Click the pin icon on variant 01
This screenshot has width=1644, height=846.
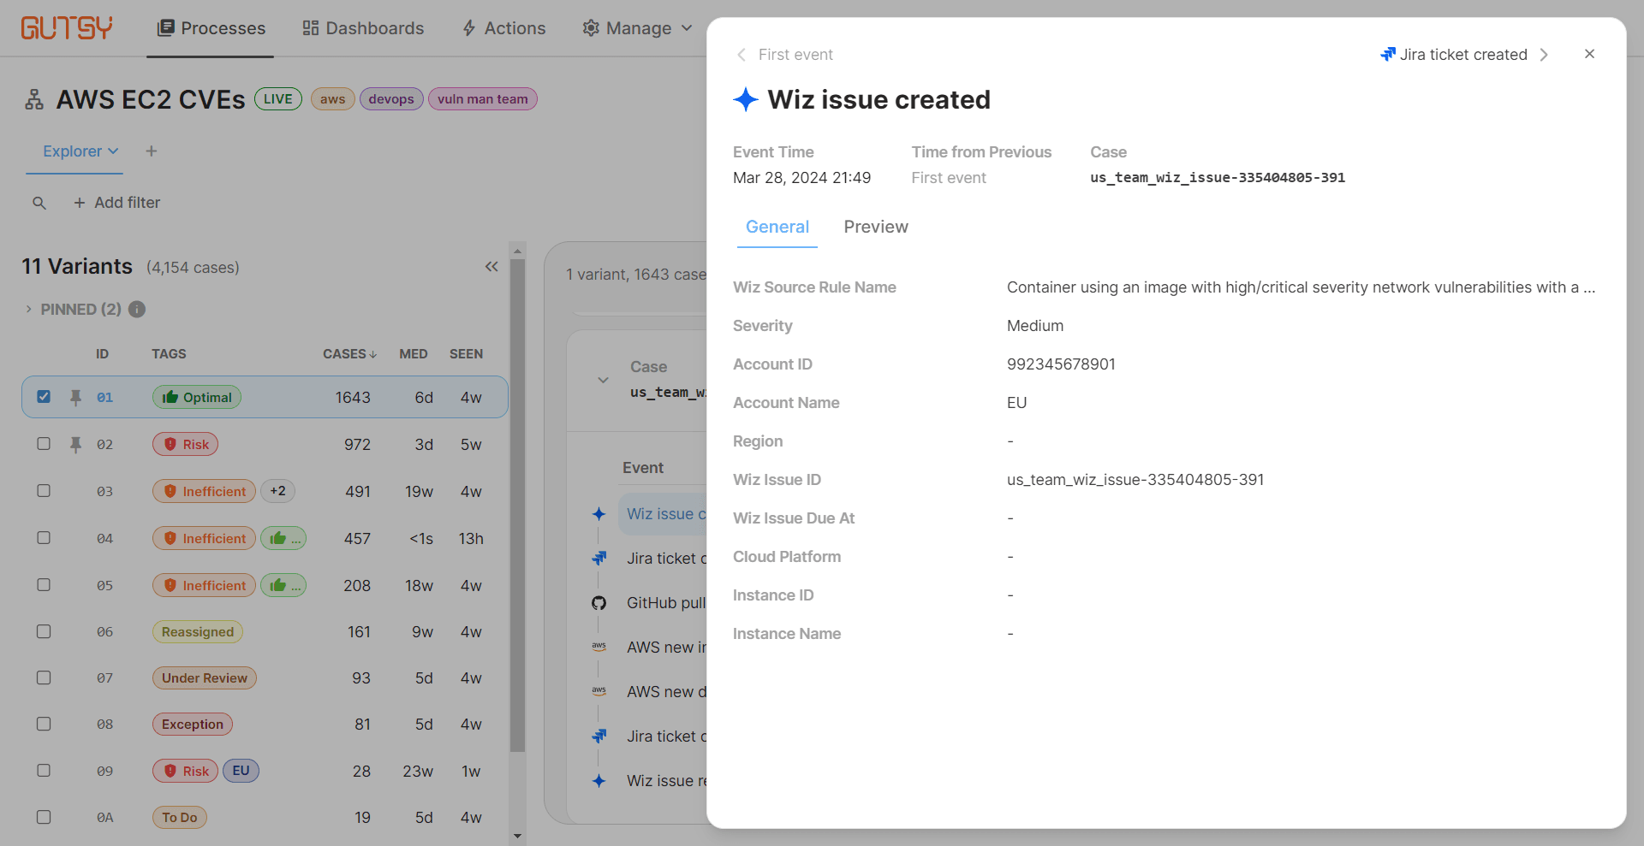coord(75,398)
